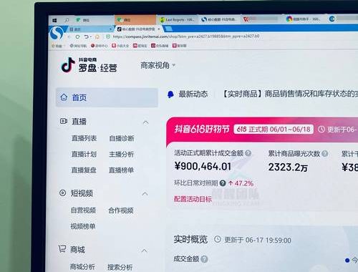Screen dimensions: 358x272
Task: Click the green site security shield
Action: 108,37
